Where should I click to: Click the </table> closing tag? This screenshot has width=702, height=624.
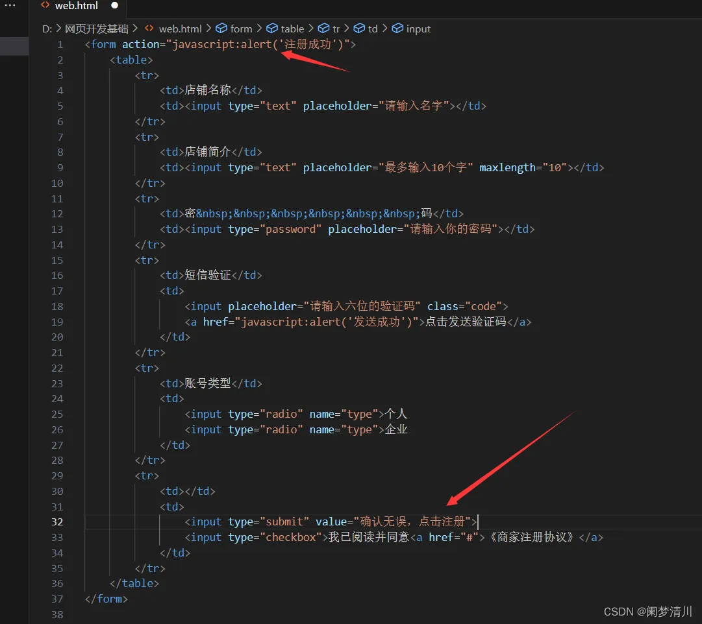pos(134,584)
